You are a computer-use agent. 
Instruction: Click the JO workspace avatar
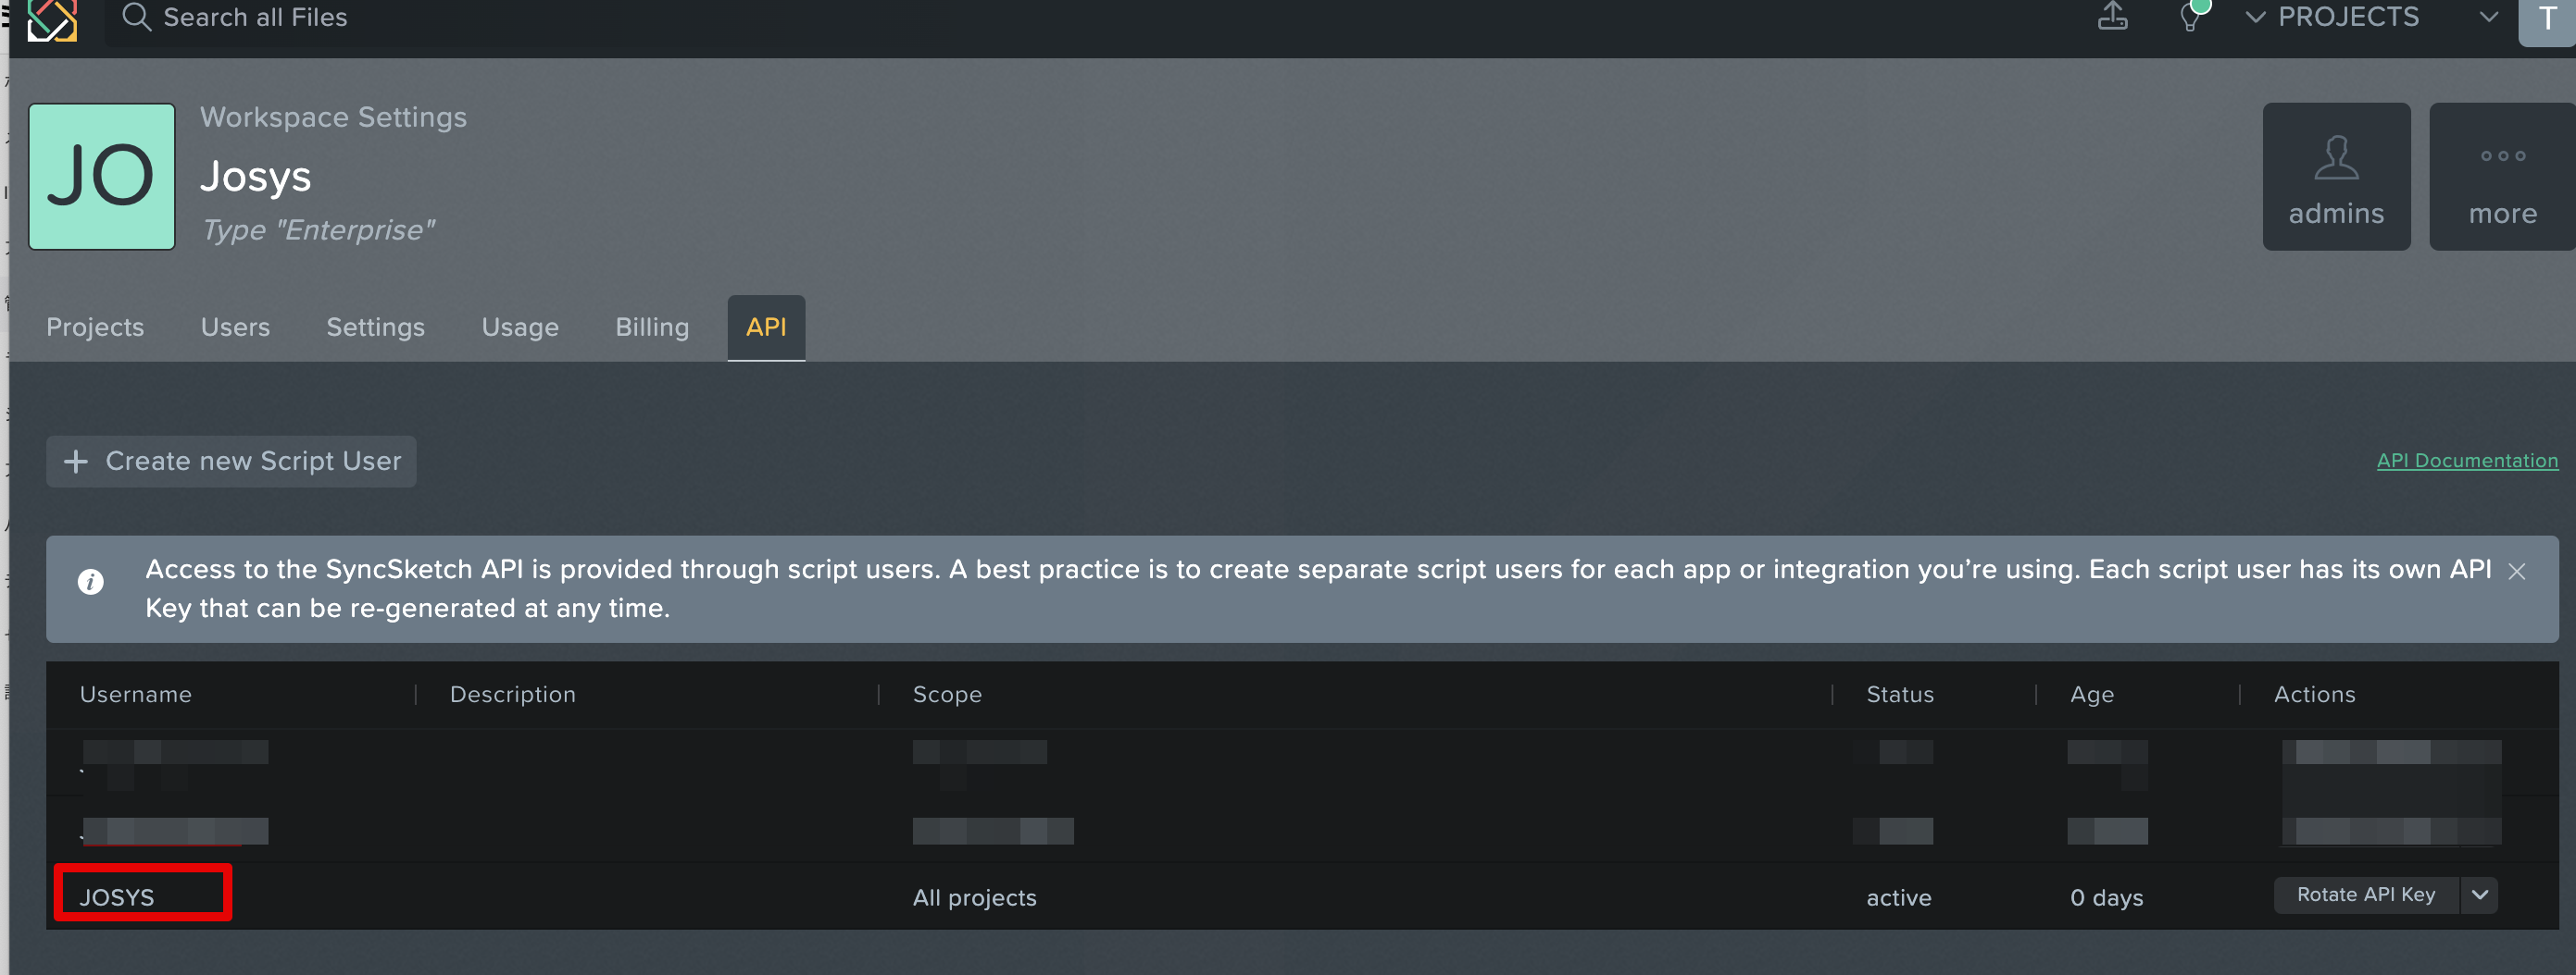[102, 177]
